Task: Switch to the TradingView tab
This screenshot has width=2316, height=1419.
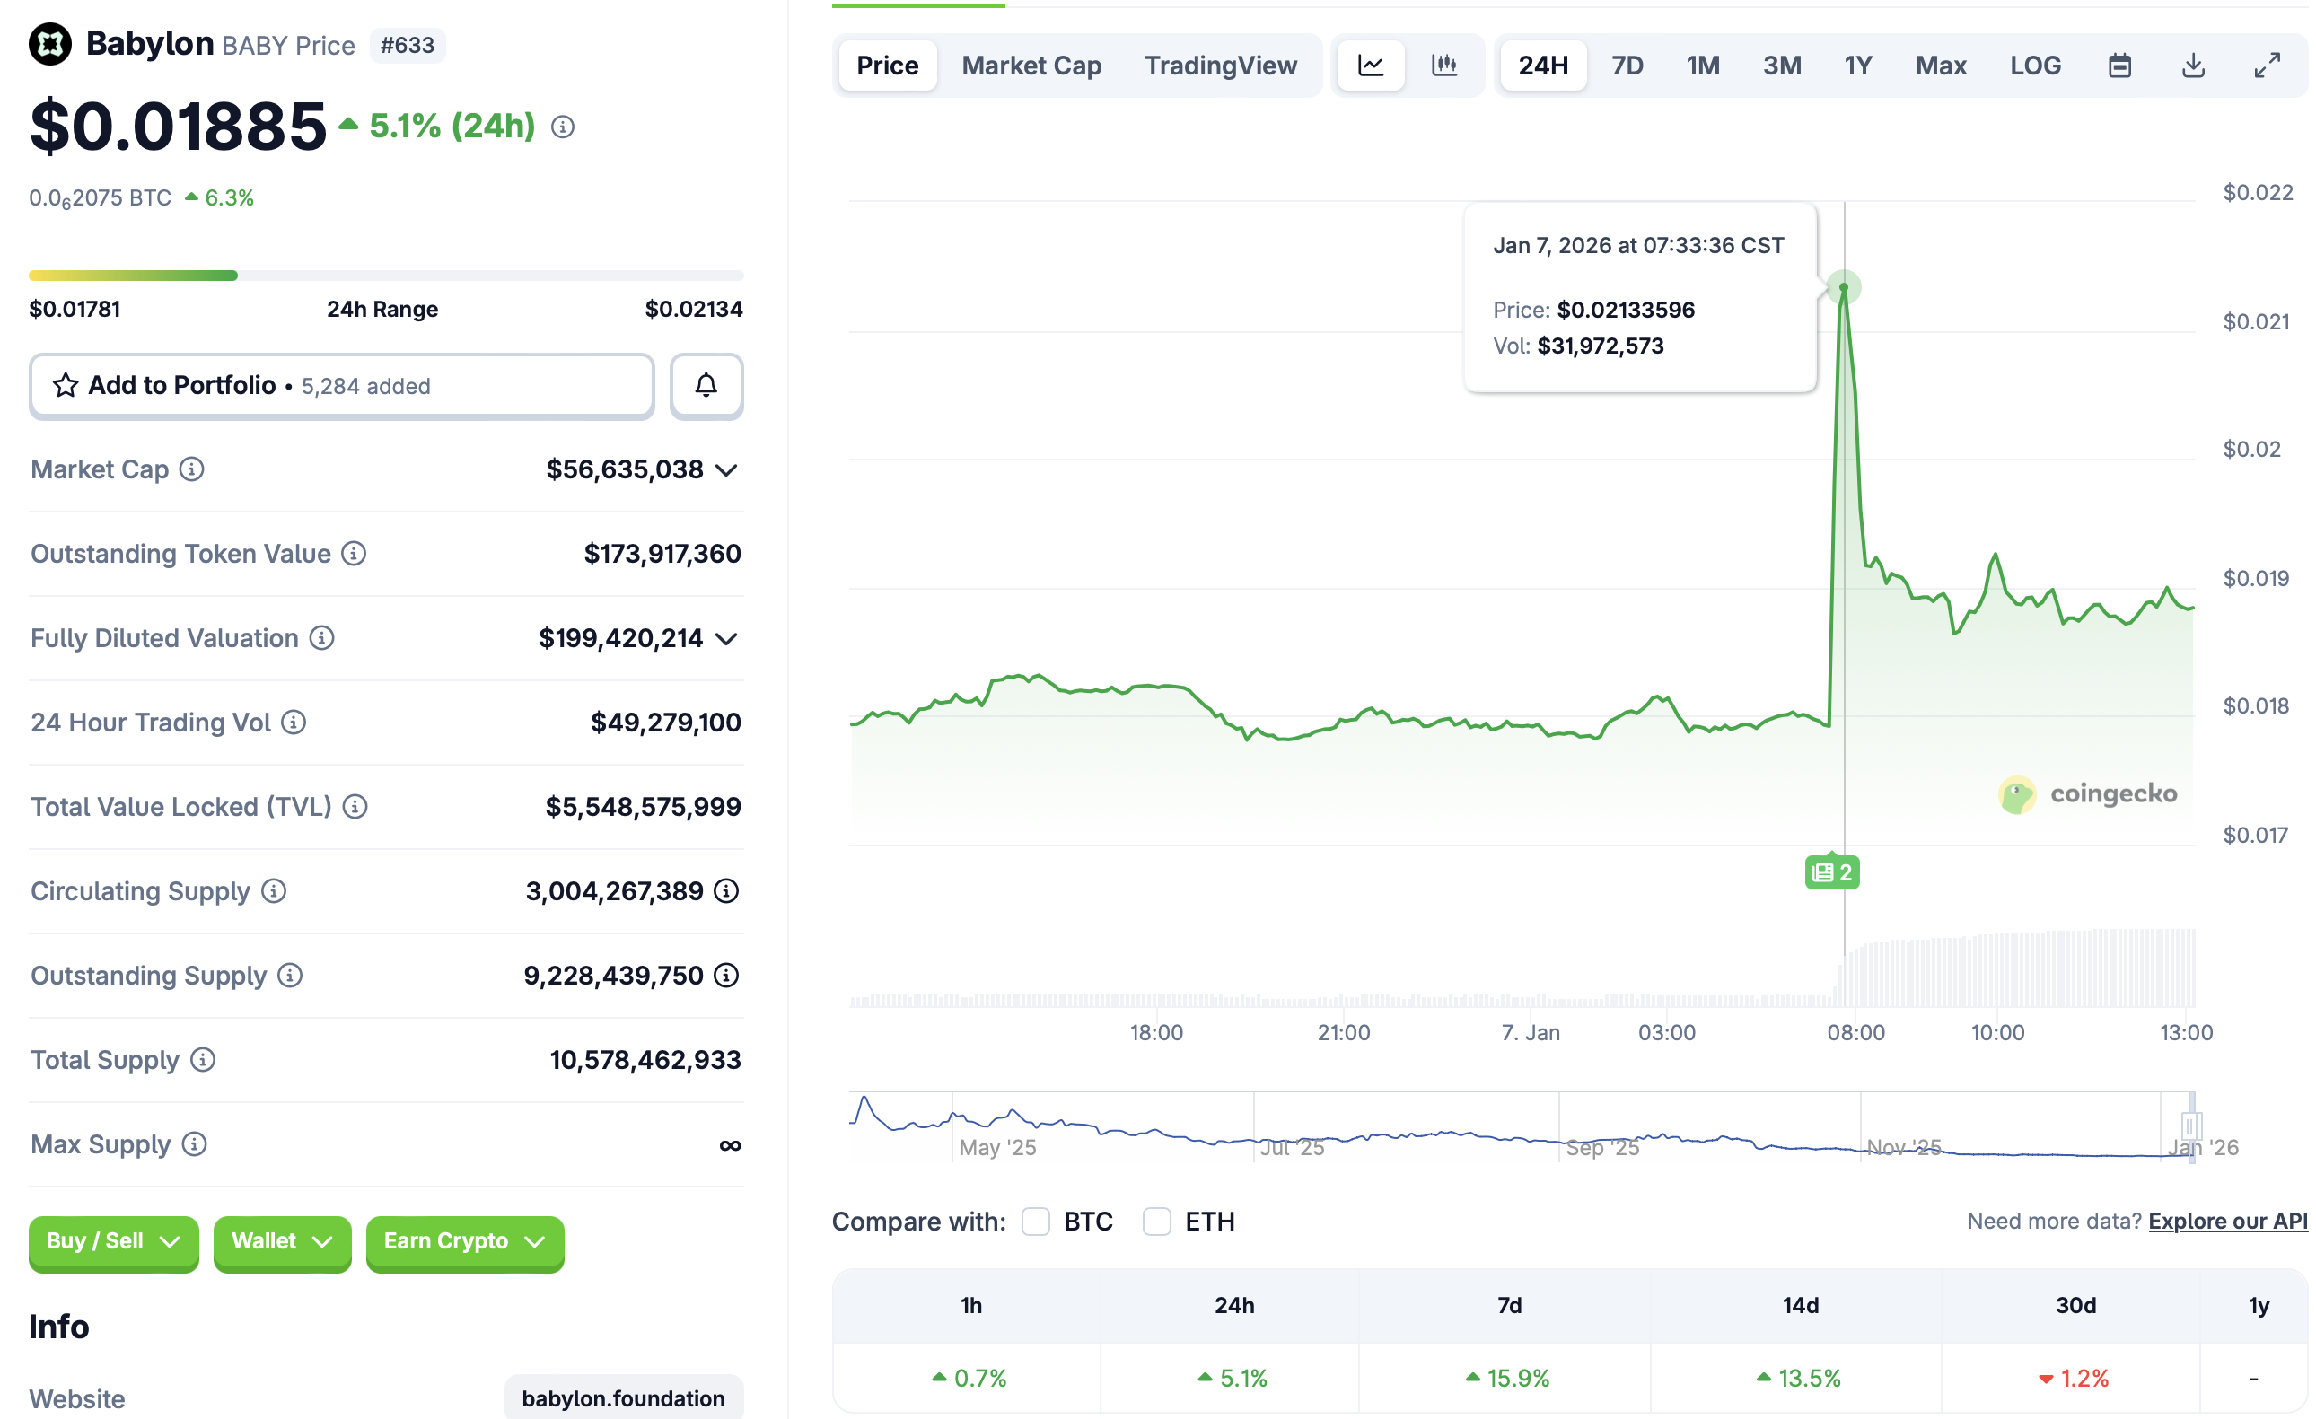Action: 1220,66
